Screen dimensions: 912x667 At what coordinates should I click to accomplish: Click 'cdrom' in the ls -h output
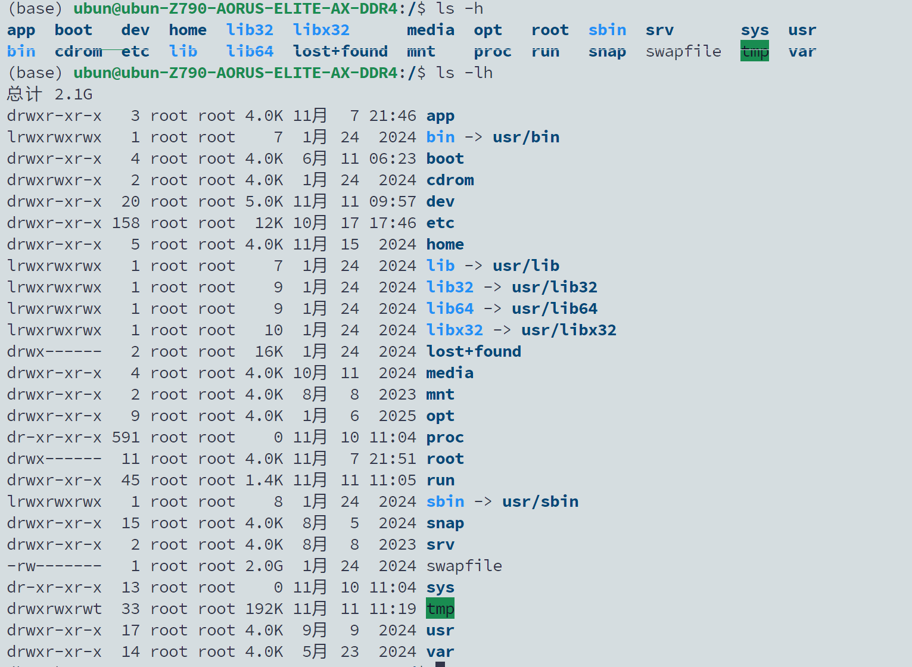click(79, 51)
